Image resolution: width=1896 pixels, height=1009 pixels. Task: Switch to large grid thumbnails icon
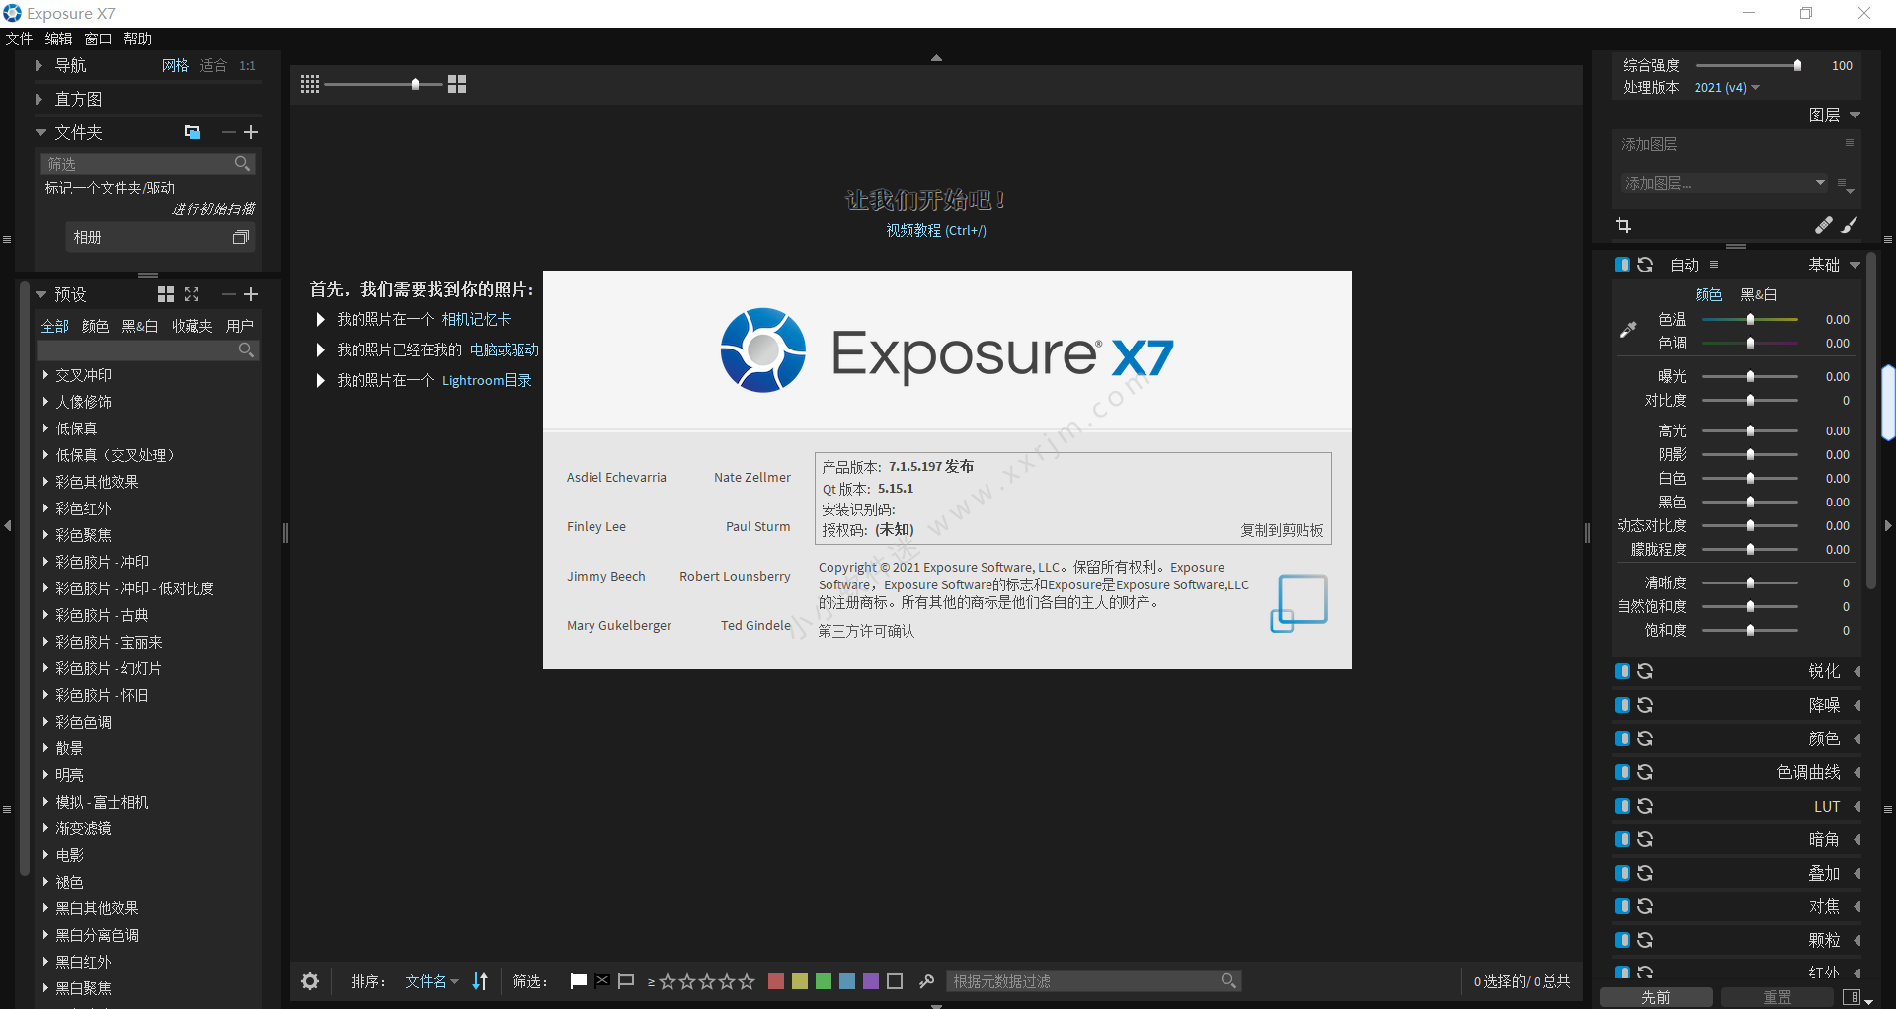(457, 84)
